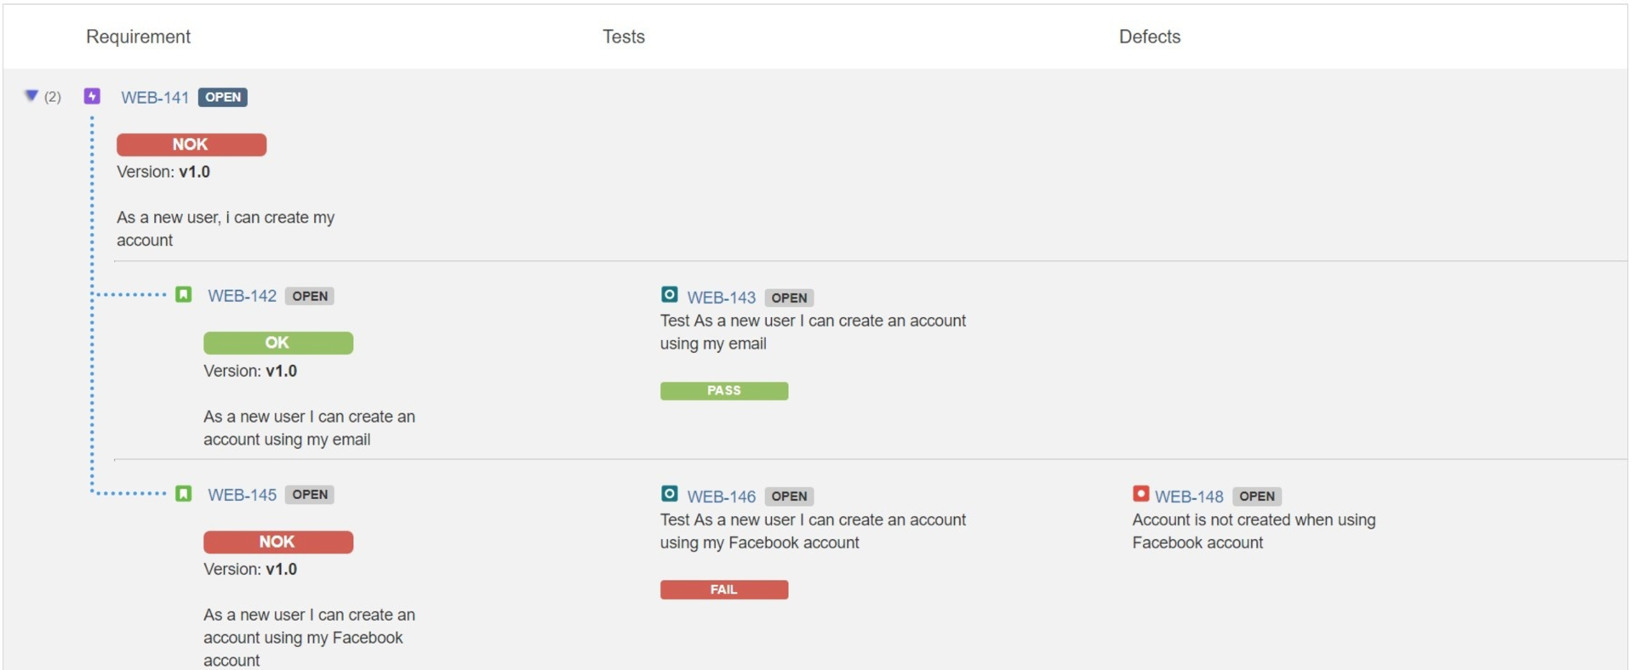
Task: Click the Requirement column header
Action: click(138, 37)
